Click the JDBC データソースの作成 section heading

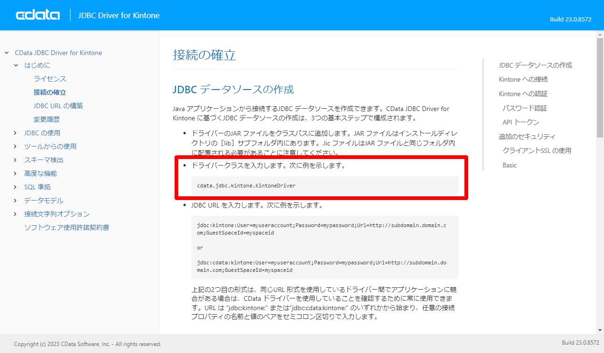coord(233,89)
